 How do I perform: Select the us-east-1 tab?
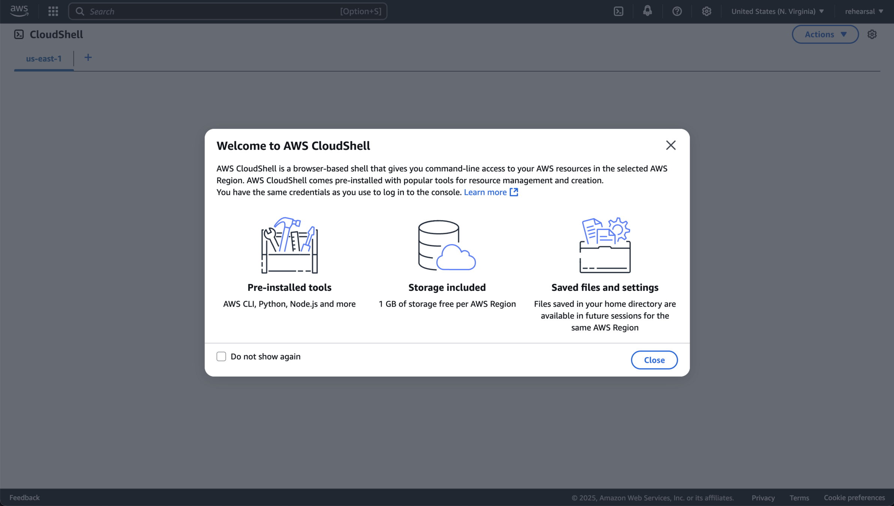[44, 58]
